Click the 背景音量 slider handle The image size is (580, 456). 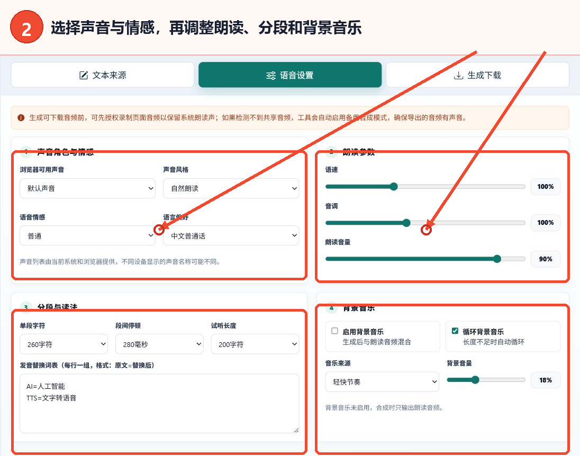pyautogui.click(x=475, y=380)
